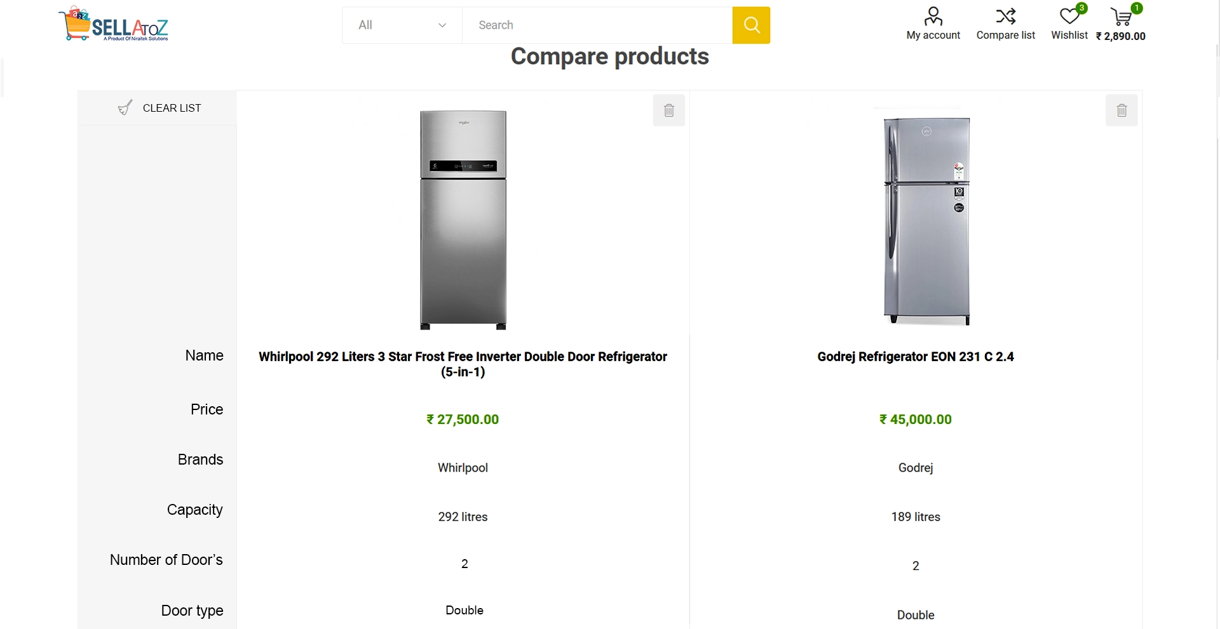1220x629 pixels.
Task: Click the Compare list label text
Action: pos(1005,36)
